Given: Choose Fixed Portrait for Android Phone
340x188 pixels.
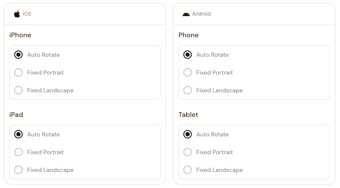Looking at the screenshot, I should point(187,72).
